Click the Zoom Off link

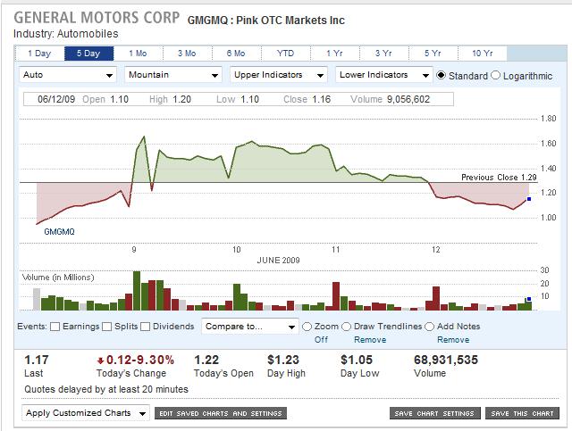tap(321, 340)
